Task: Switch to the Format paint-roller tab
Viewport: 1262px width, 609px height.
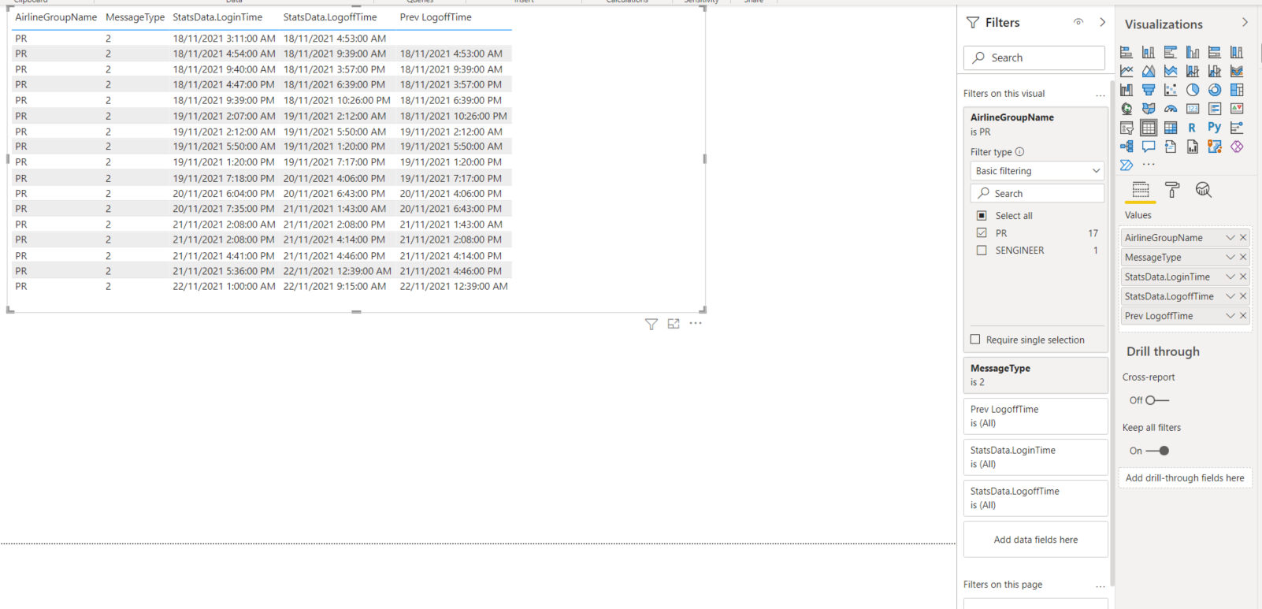Action: (1172, 190)
